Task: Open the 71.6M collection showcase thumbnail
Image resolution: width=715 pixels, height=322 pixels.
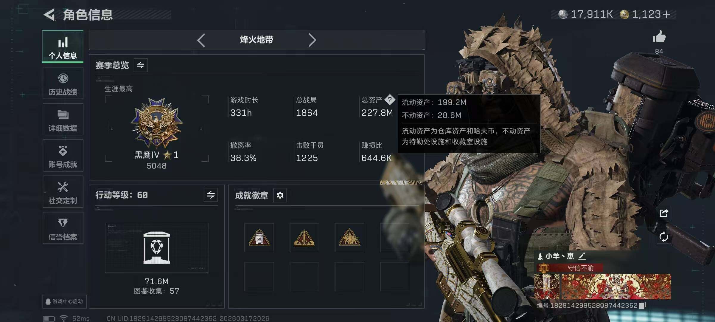Action: tap(157, 248)
